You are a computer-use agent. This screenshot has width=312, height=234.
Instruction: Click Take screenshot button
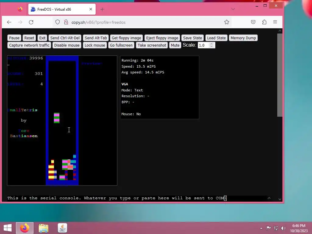click(x=152, y=45)
